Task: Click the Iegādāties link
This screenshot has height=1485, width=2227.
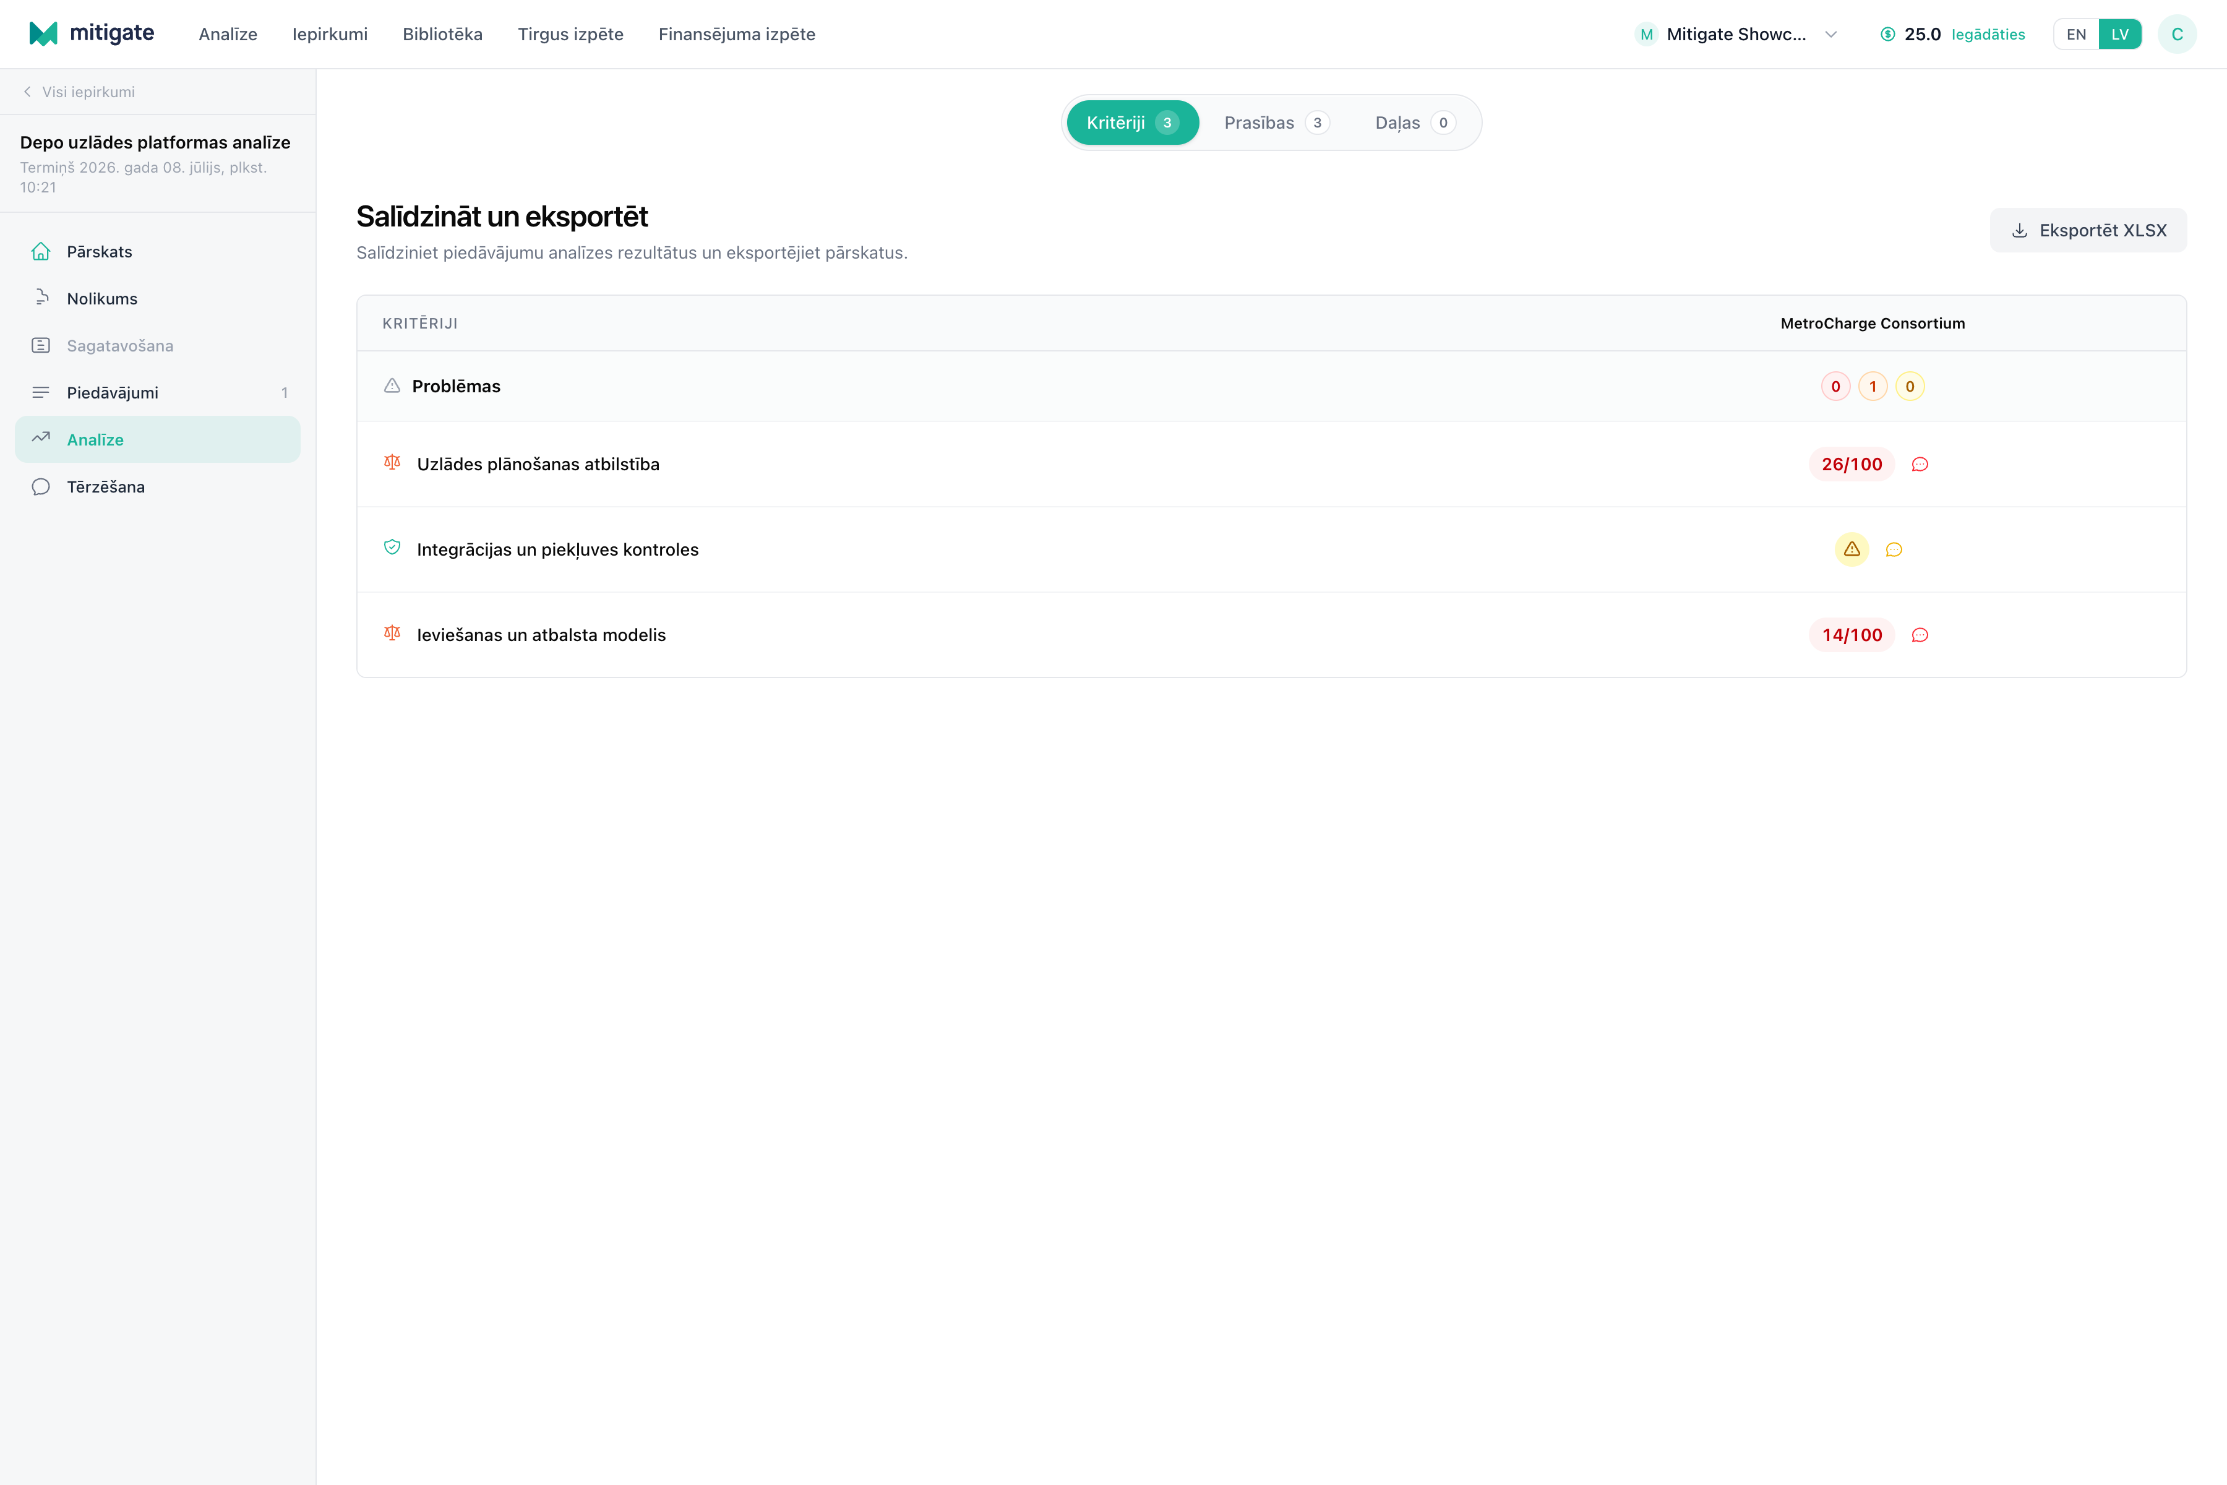Action: pyautogui.click(x=1988, y=34)
